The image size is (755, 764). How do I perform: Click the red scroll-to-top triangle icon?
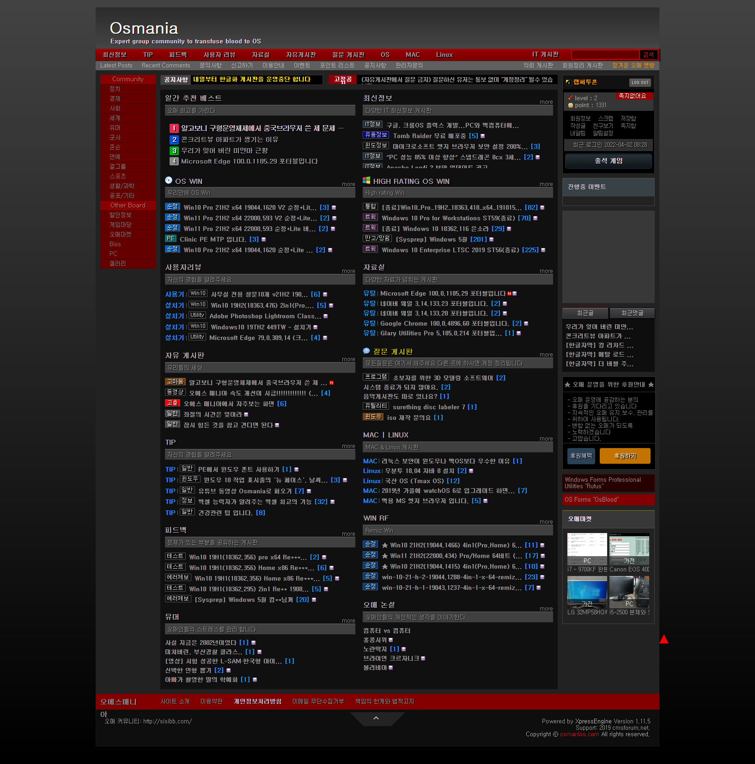tap(664, 639)
